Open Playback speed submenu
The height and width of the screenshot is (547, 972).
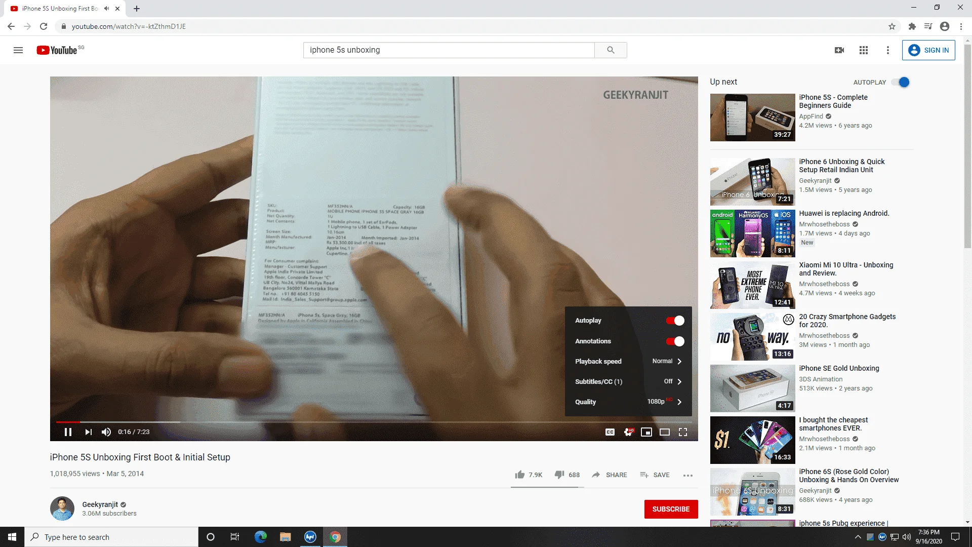pos(628,361)
